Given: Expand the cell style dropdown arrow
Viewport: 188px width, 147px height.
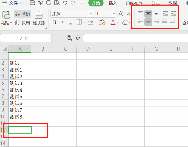Looking at the screenshot, I should click(x=95, y=22).
